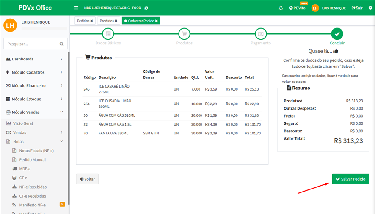The width and height of the screenshot is (375, 214).
Task: Click the Pagamento step circle icon
Action: pyautogui.click(x=261, y=34)
